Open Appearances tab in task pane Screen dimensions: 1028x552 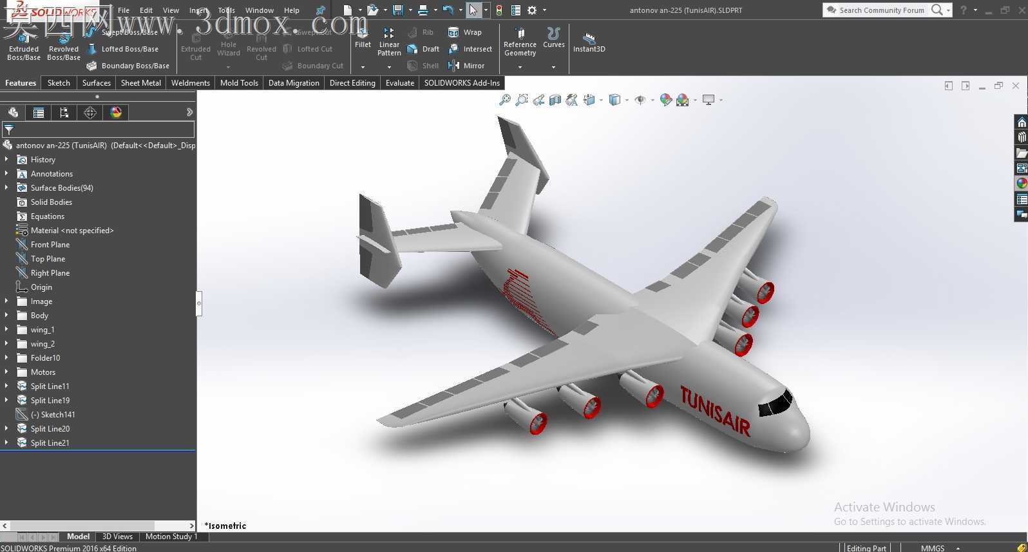(1022, 184)
